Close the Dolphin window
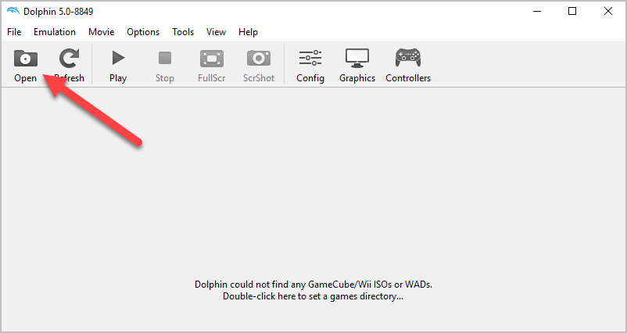The width and height of the screenshot is (627, 333). [x=607, y=11]
